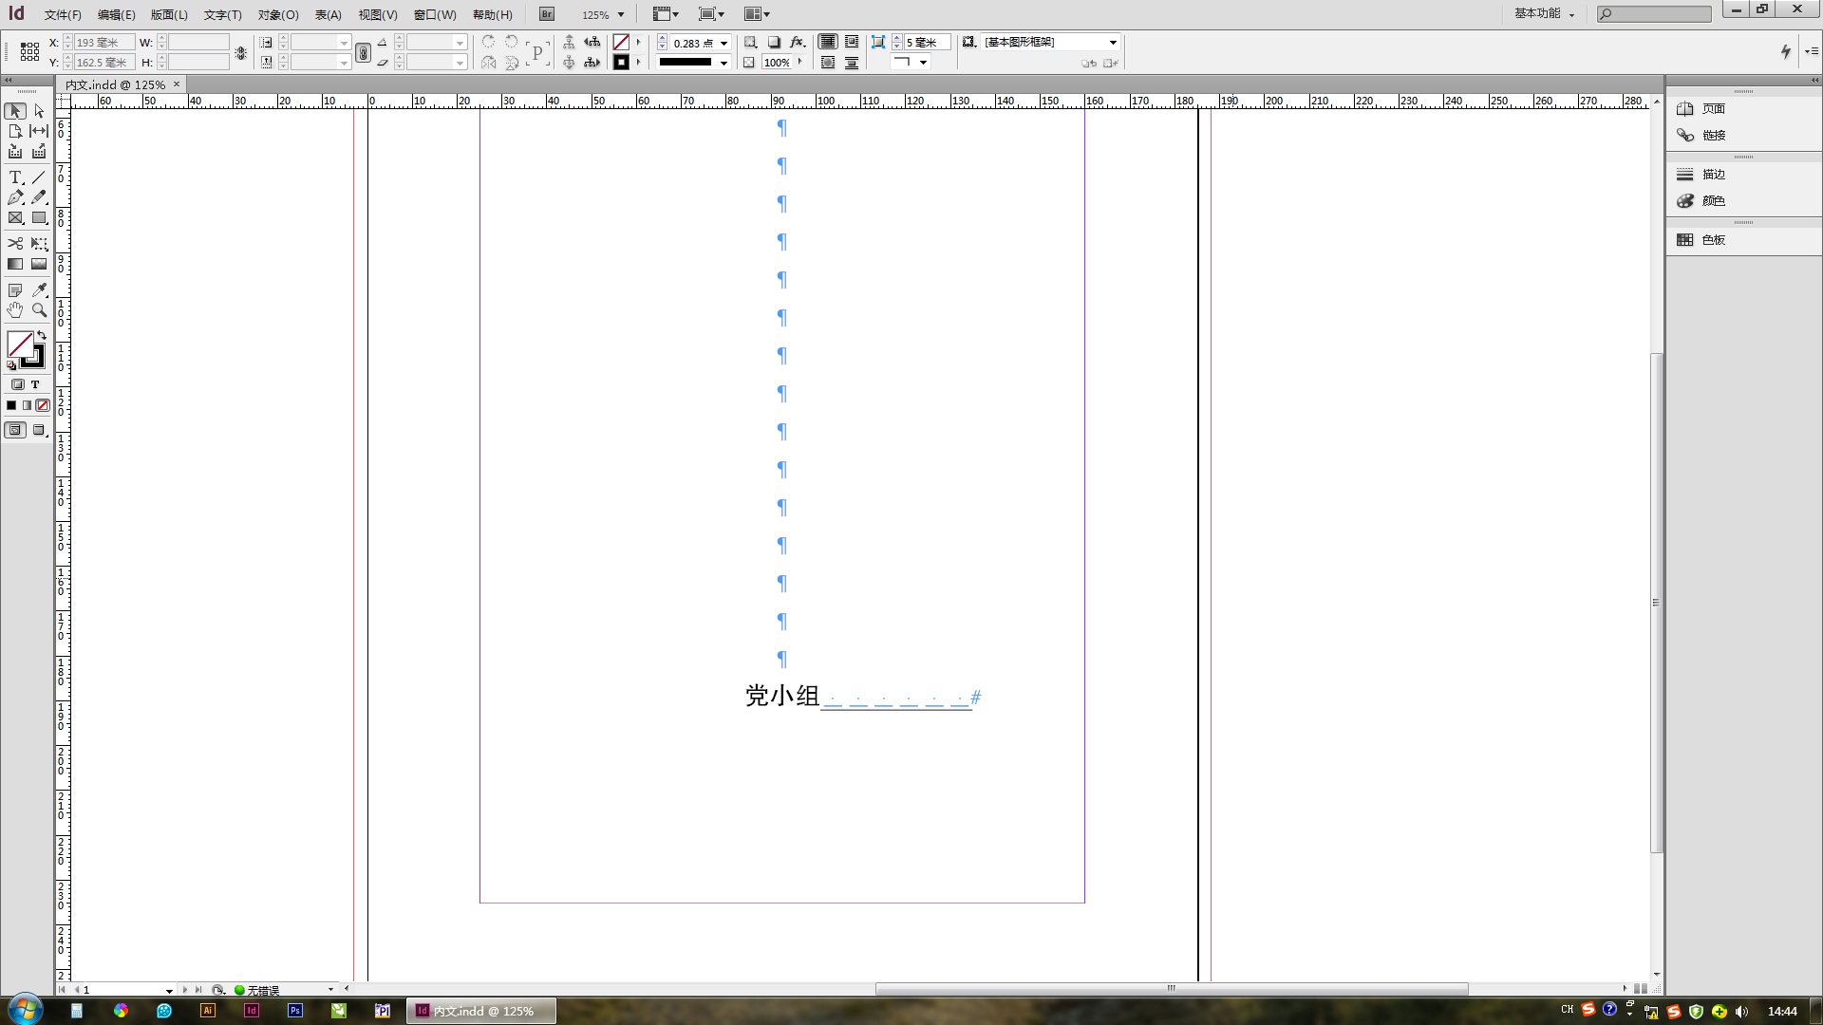1823x1025 pixels.
Task: Open the 125% zoom level dropdown
Action: 621,14
